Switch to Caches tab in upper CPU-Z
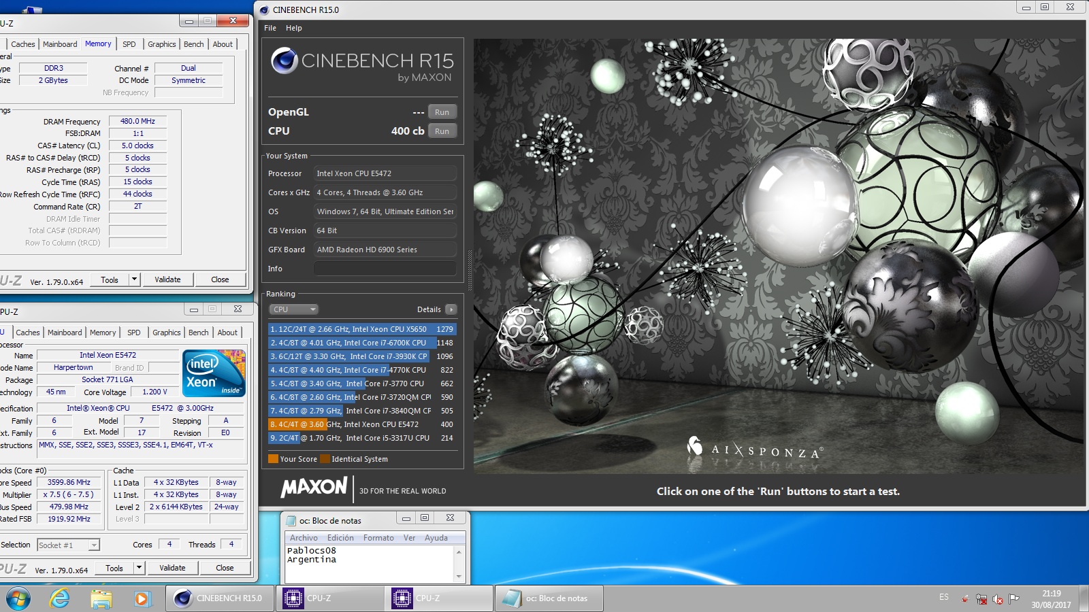Screen dimensions: 1089x612 click(x=23, y=44)
